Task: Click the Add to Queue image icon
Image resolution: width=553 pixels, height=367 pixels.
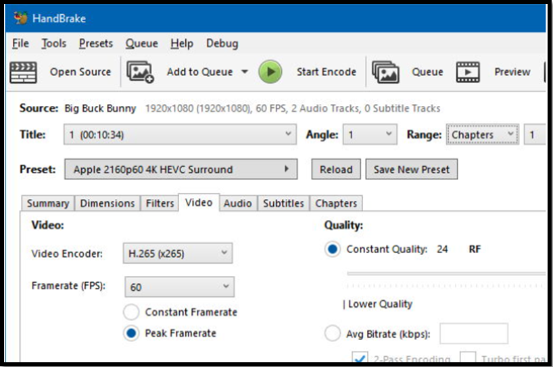Action: coord(140,72)
